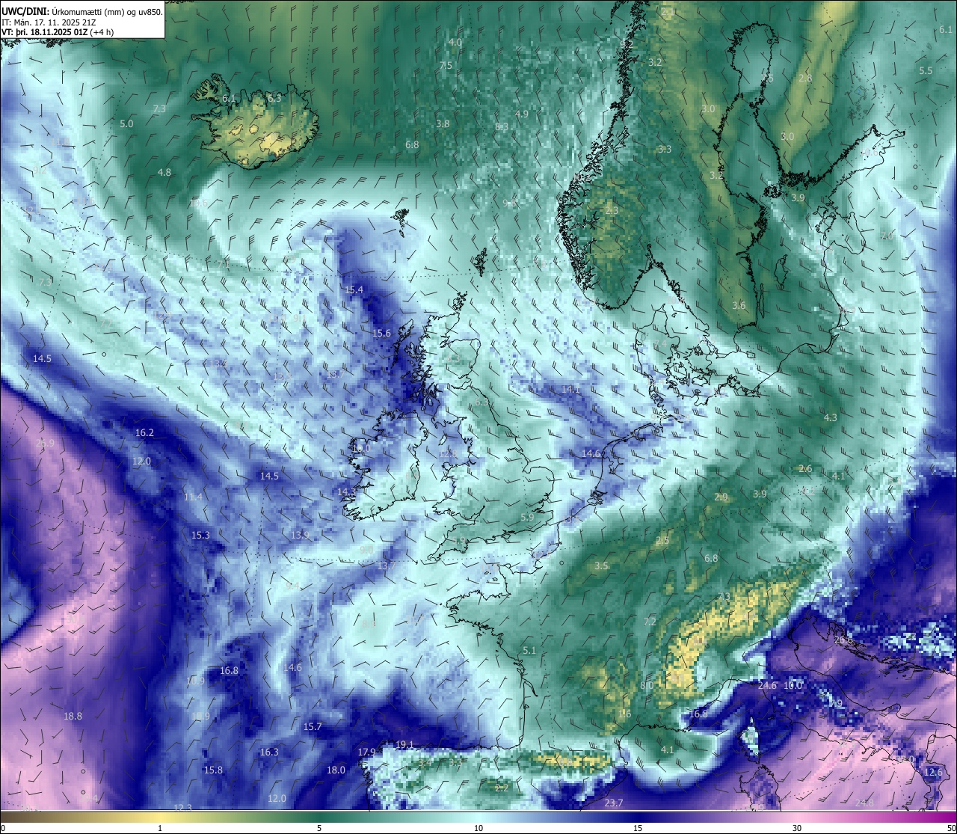
Task: Select the 10.0 value over Italy
Action: click(793, 685)
